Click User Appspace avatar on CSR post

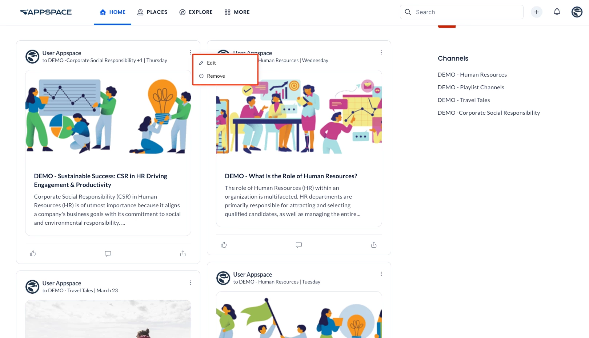pyautogui.click(x=32, y=57)
